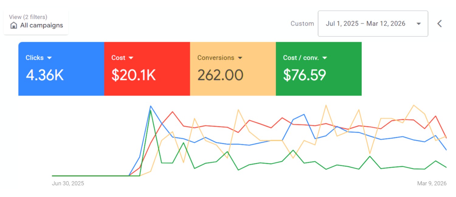Expand the Conversions metric dropdown arrow

240,58
